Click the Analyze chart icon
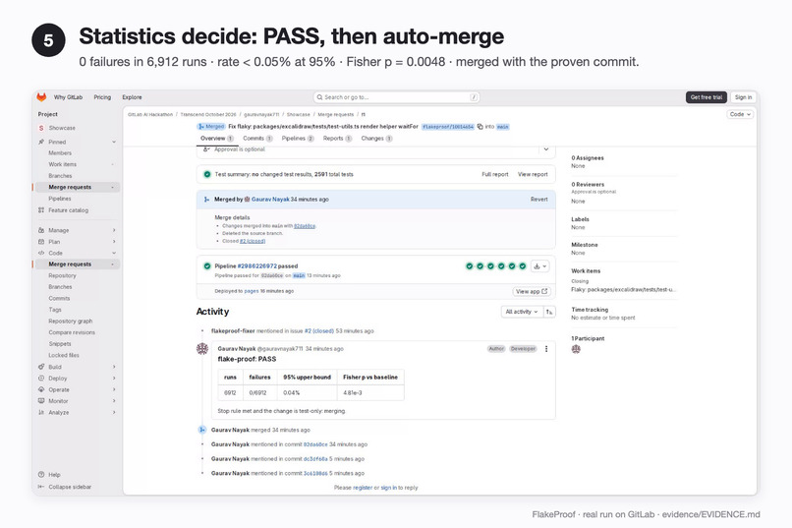This screenshot has width=792, height=528. 41,412
